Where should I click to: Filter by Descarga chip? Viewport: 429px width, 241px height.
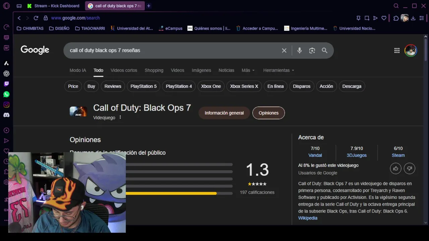(352, 86)
